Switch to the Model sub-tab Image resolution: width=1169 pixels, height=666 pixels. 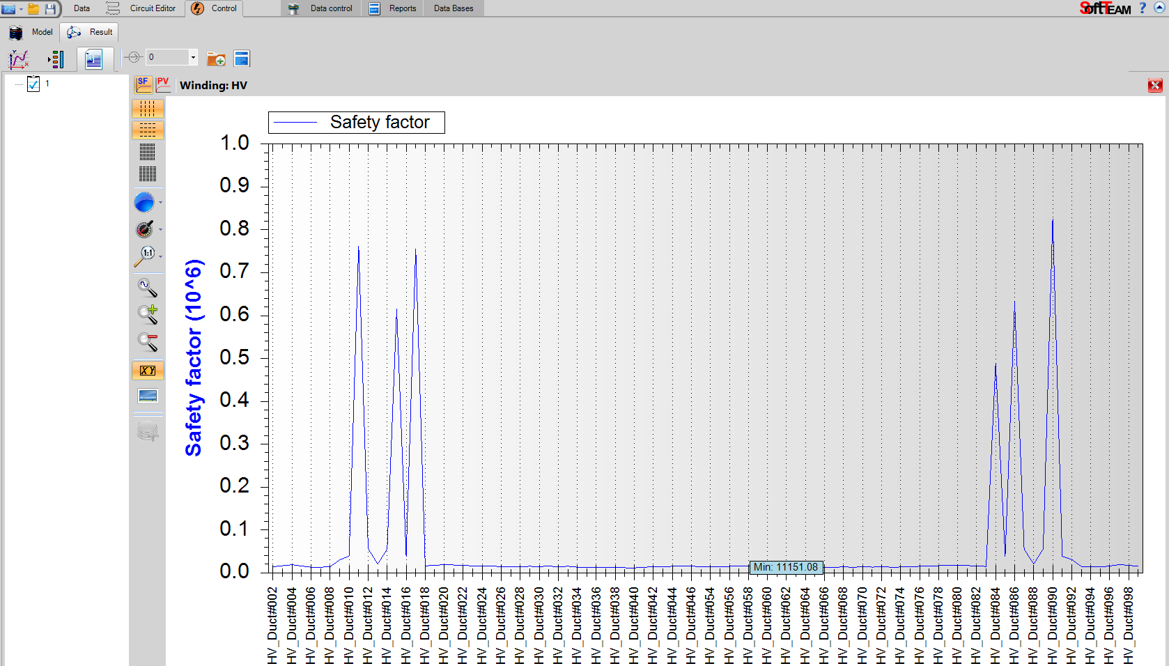pos(31,32)
